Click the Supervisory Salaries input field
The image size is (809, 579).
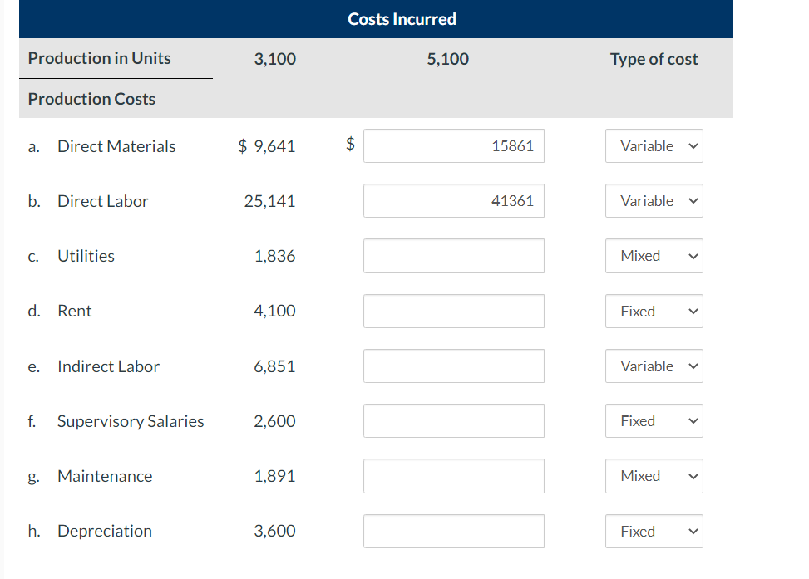453,420
